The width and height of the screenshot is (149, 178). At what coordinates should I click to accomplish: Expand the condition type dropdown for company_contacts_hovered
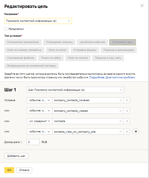pyautogui.click(x=39, y=100)
